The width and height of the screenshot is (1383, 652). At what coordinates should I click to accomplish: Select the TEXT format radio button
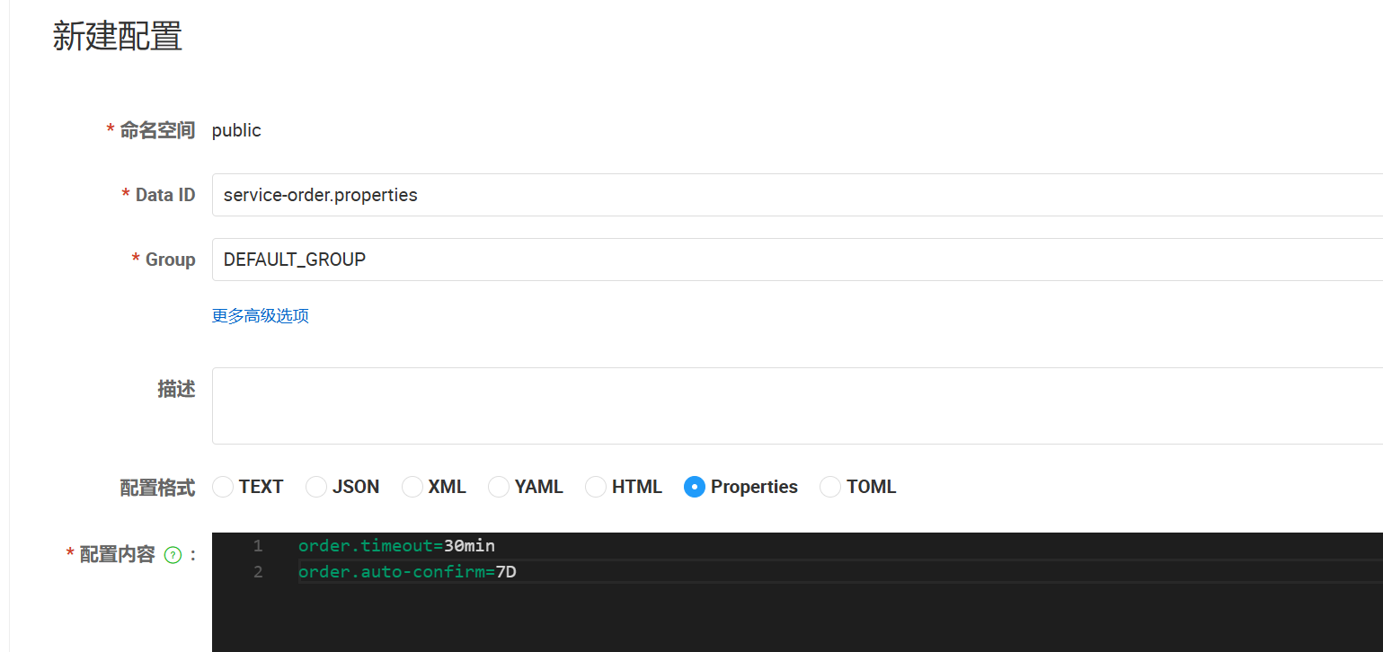coord(224,487)
